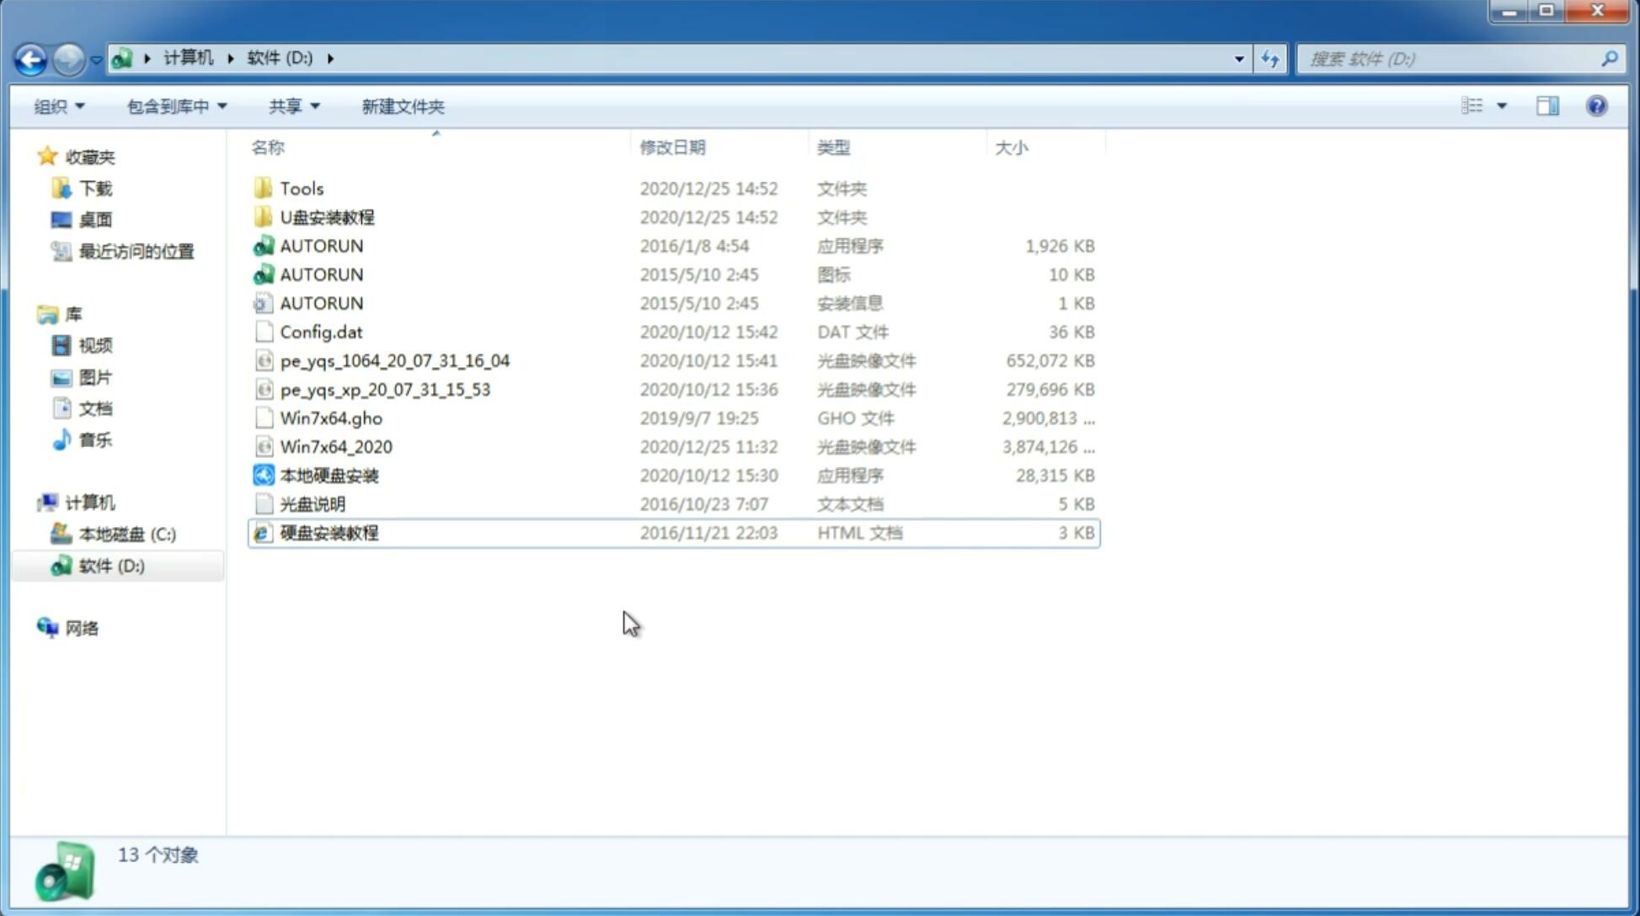Click the 新建文件夹 button
The image size is (1640, 916).
402,104
